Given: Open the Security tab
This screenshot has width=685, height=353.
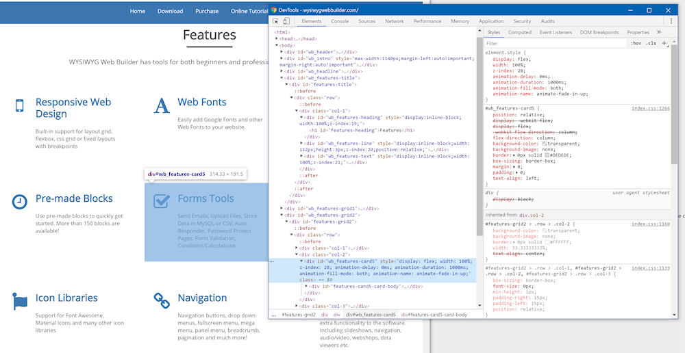Looking at the screenshot, I should (522, 21).
